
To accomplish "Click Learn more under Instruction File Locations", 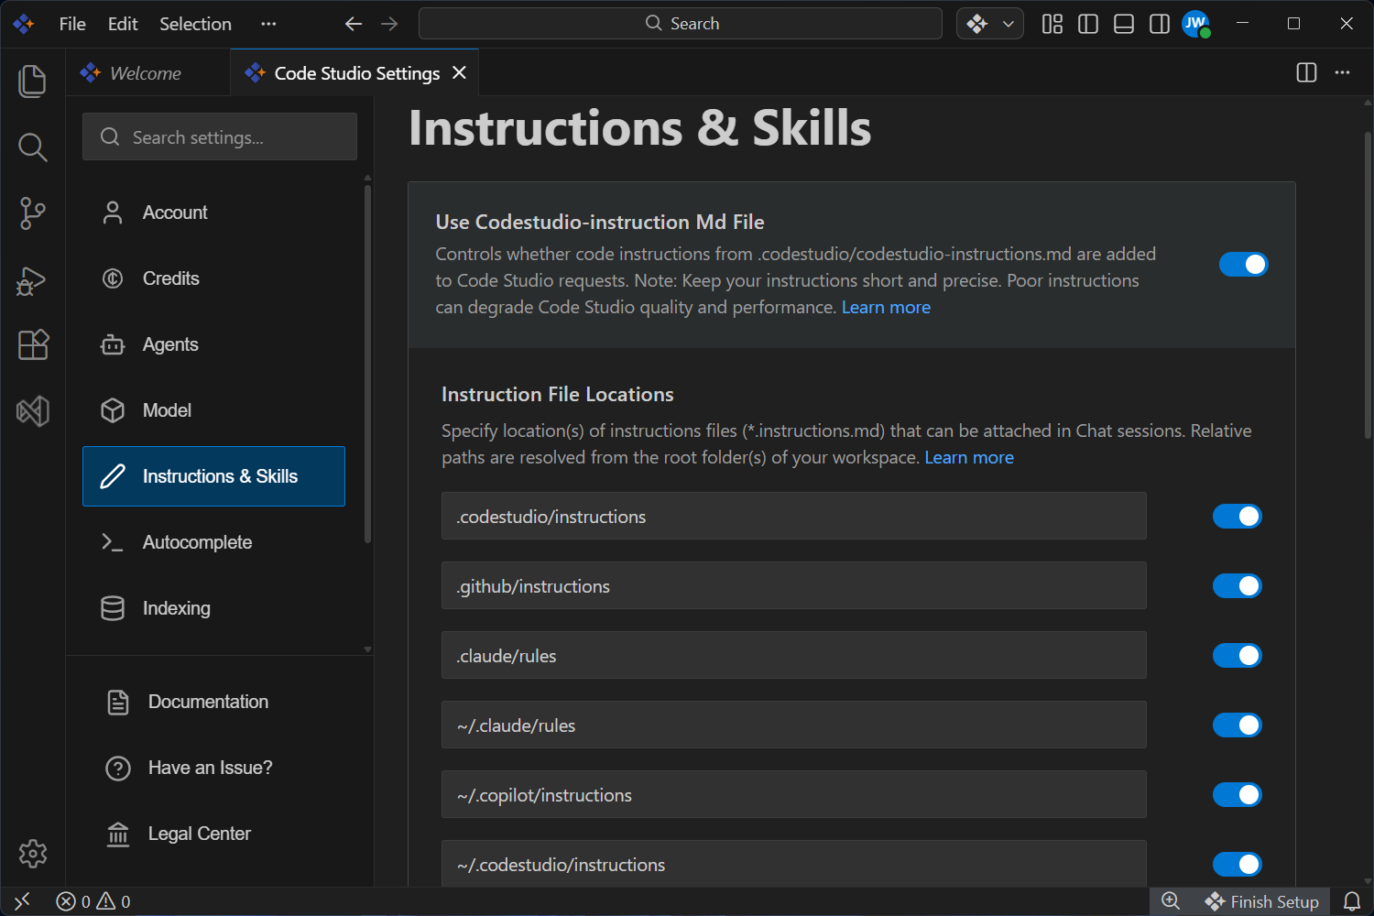I will click(x=969, y=458).
